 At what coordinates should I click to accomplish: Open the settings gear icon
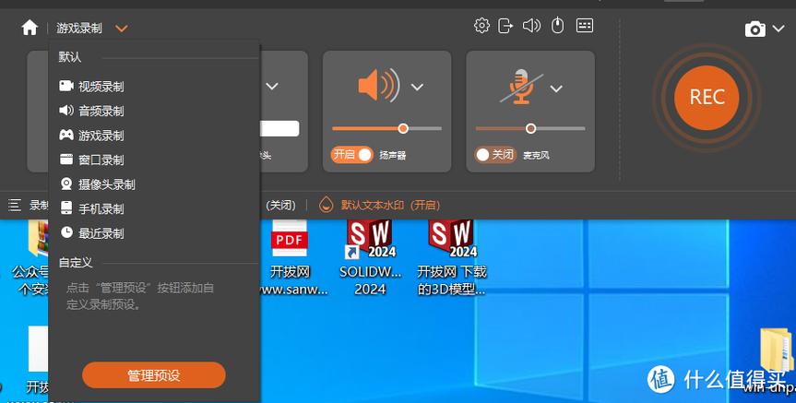point(481,26)
